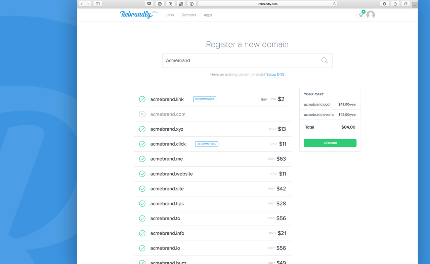Click the $2 price for acmebrand.link
This screenshot has height=264, width=430.
281,99
